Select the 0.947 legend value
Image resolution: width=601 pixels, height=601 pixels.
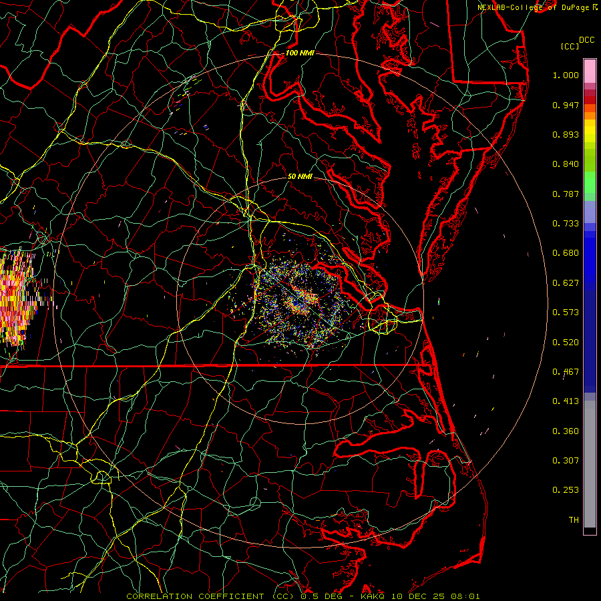click(566, 105)
